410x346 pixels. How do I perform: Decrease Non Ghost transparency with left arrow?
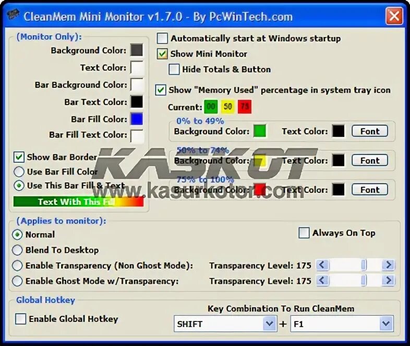pyautogui.click(x=322, y=265)
